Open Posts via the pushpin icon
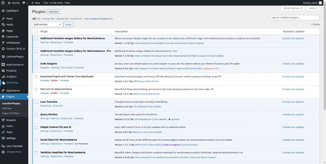Screen dimensions: 326x164 tap(3, 19)
